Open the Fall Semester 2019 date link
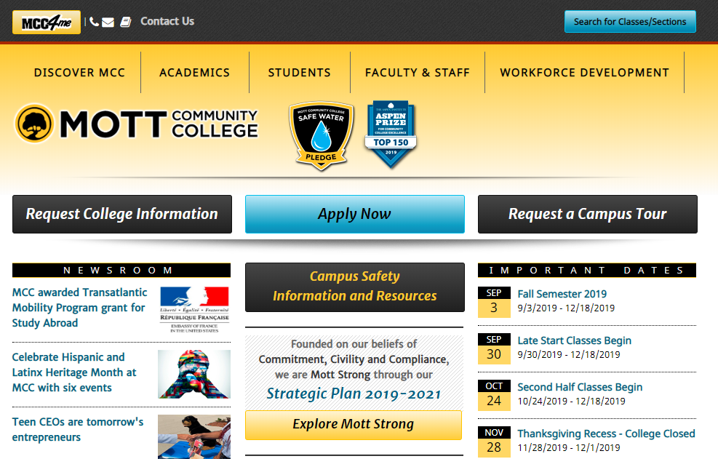The height and width of the screenshot is (459, 718). point(562,294)
